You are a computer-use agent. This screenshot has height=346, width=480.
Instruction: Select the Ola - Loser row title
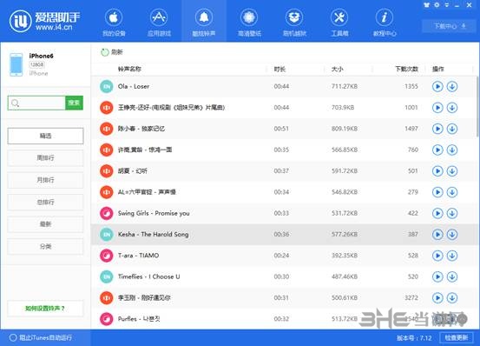134,86
